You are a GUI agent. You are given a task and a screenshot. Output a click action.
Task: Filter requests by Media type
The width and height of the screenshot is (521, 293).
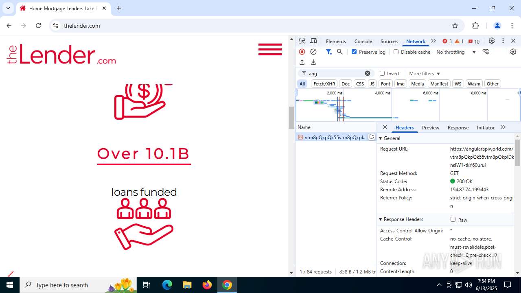pos(417,84)
